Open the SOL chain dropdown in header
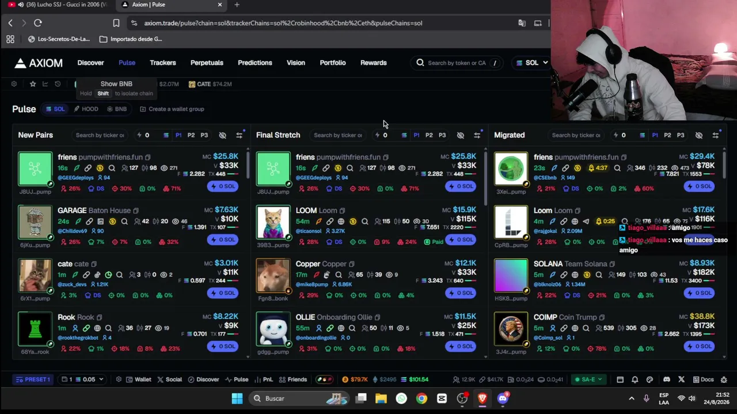The width and height of the screenshot is (737, 414). [531, 63]
